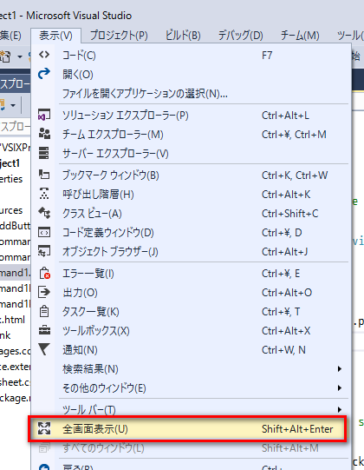
Task: Click the Class View (クラス ビュー) icon
Action: (44, 213)
